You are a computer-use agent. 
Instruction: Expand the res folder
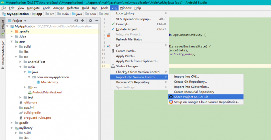coord(25,87)
